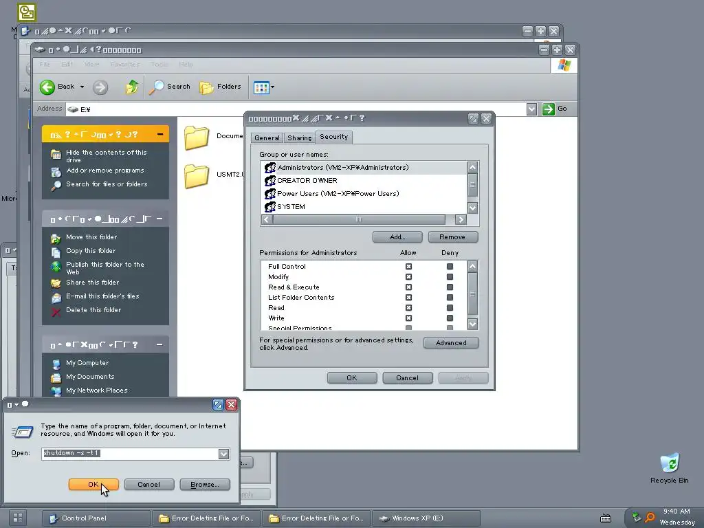Click the Add button for users

tap(397, 237)
